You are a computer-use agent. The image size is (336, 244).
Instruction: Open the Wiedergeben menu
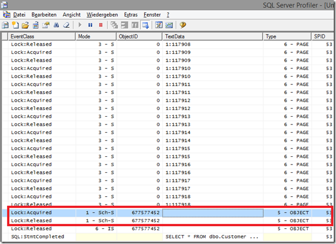tap(102, 15)
